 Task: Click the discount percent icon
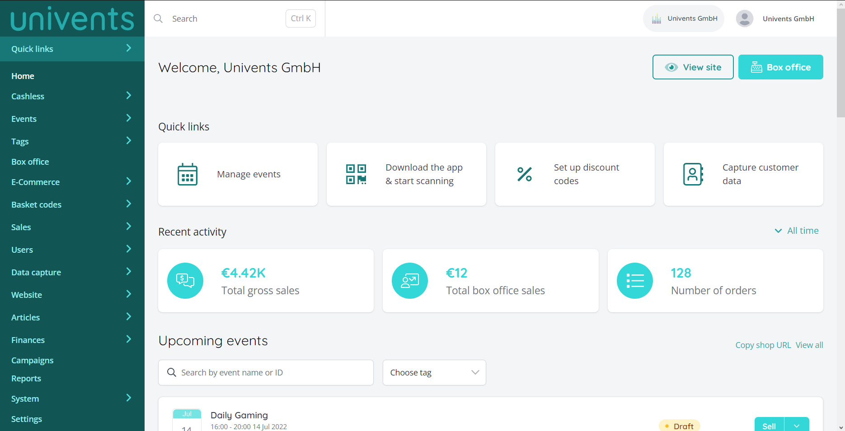[x=525, y=174]
